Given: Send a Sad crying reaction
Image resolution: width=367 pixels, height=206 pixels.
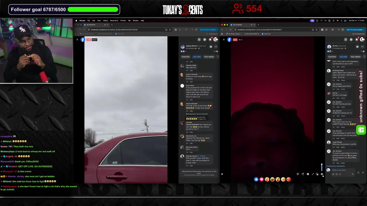Looking at the screenshot, I should (283, 179).
